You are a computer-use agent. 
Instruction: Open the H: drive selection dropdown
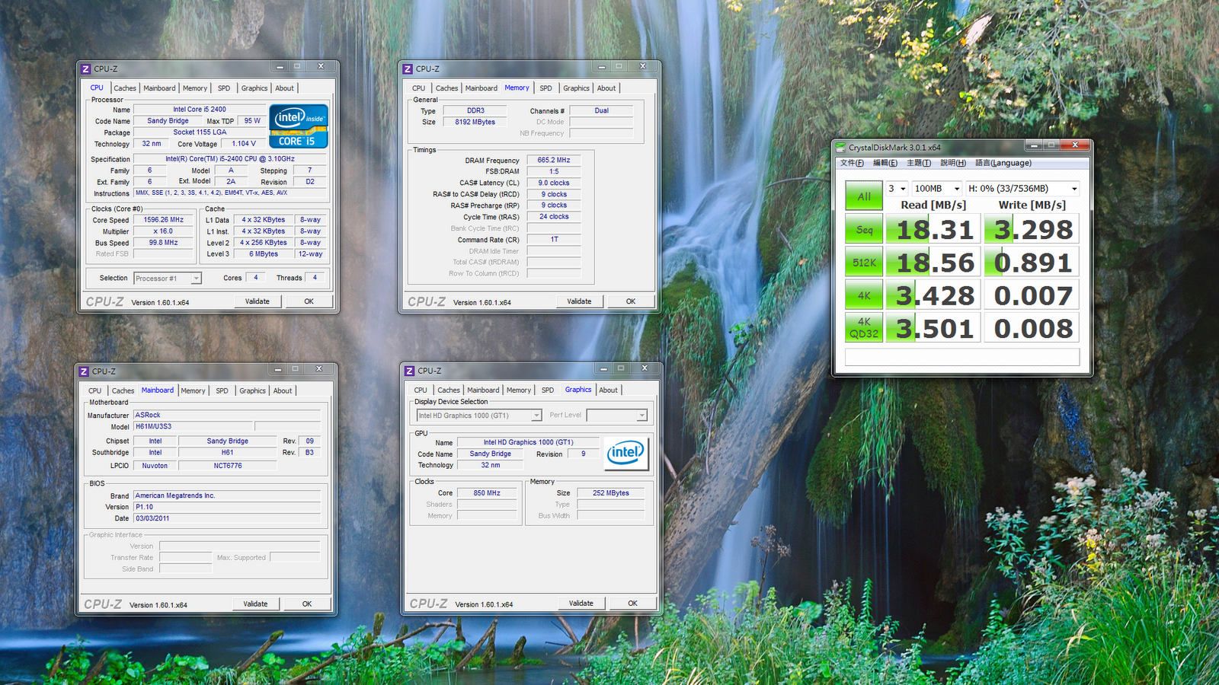pyautogui.click(x=1023, y=189)
